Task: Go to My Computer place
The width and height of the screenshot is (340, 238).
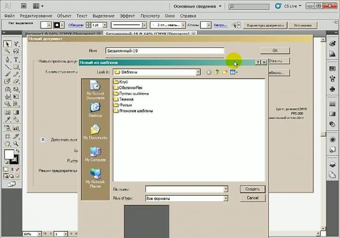Action: coord(95,154)
